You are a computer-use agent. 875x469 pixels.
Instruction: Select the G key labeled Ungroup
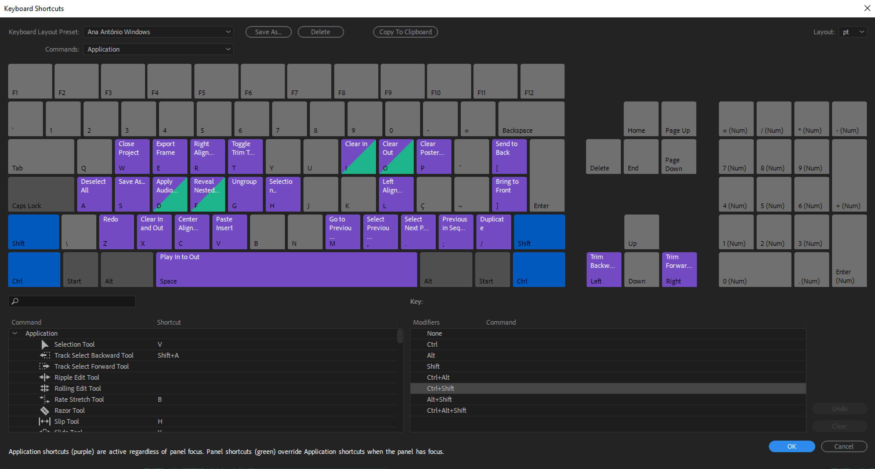tap(245, 194)
